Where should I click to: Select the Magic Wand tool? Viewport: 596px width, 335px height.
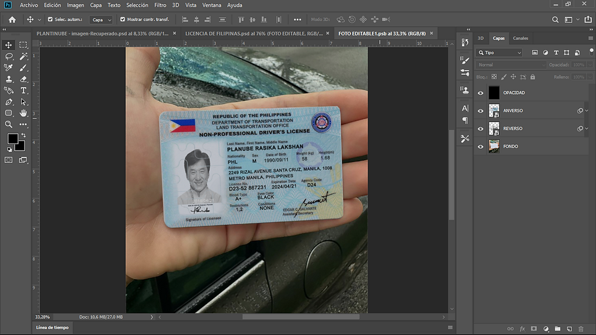(x=23, y=56)
